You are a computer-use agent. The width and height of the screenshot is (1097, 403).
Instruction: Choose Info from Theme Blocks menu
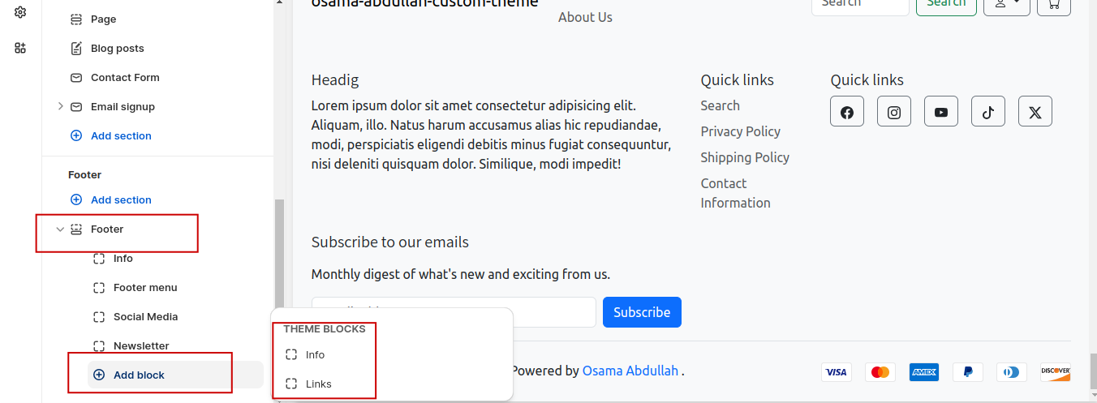click(315, 354)
